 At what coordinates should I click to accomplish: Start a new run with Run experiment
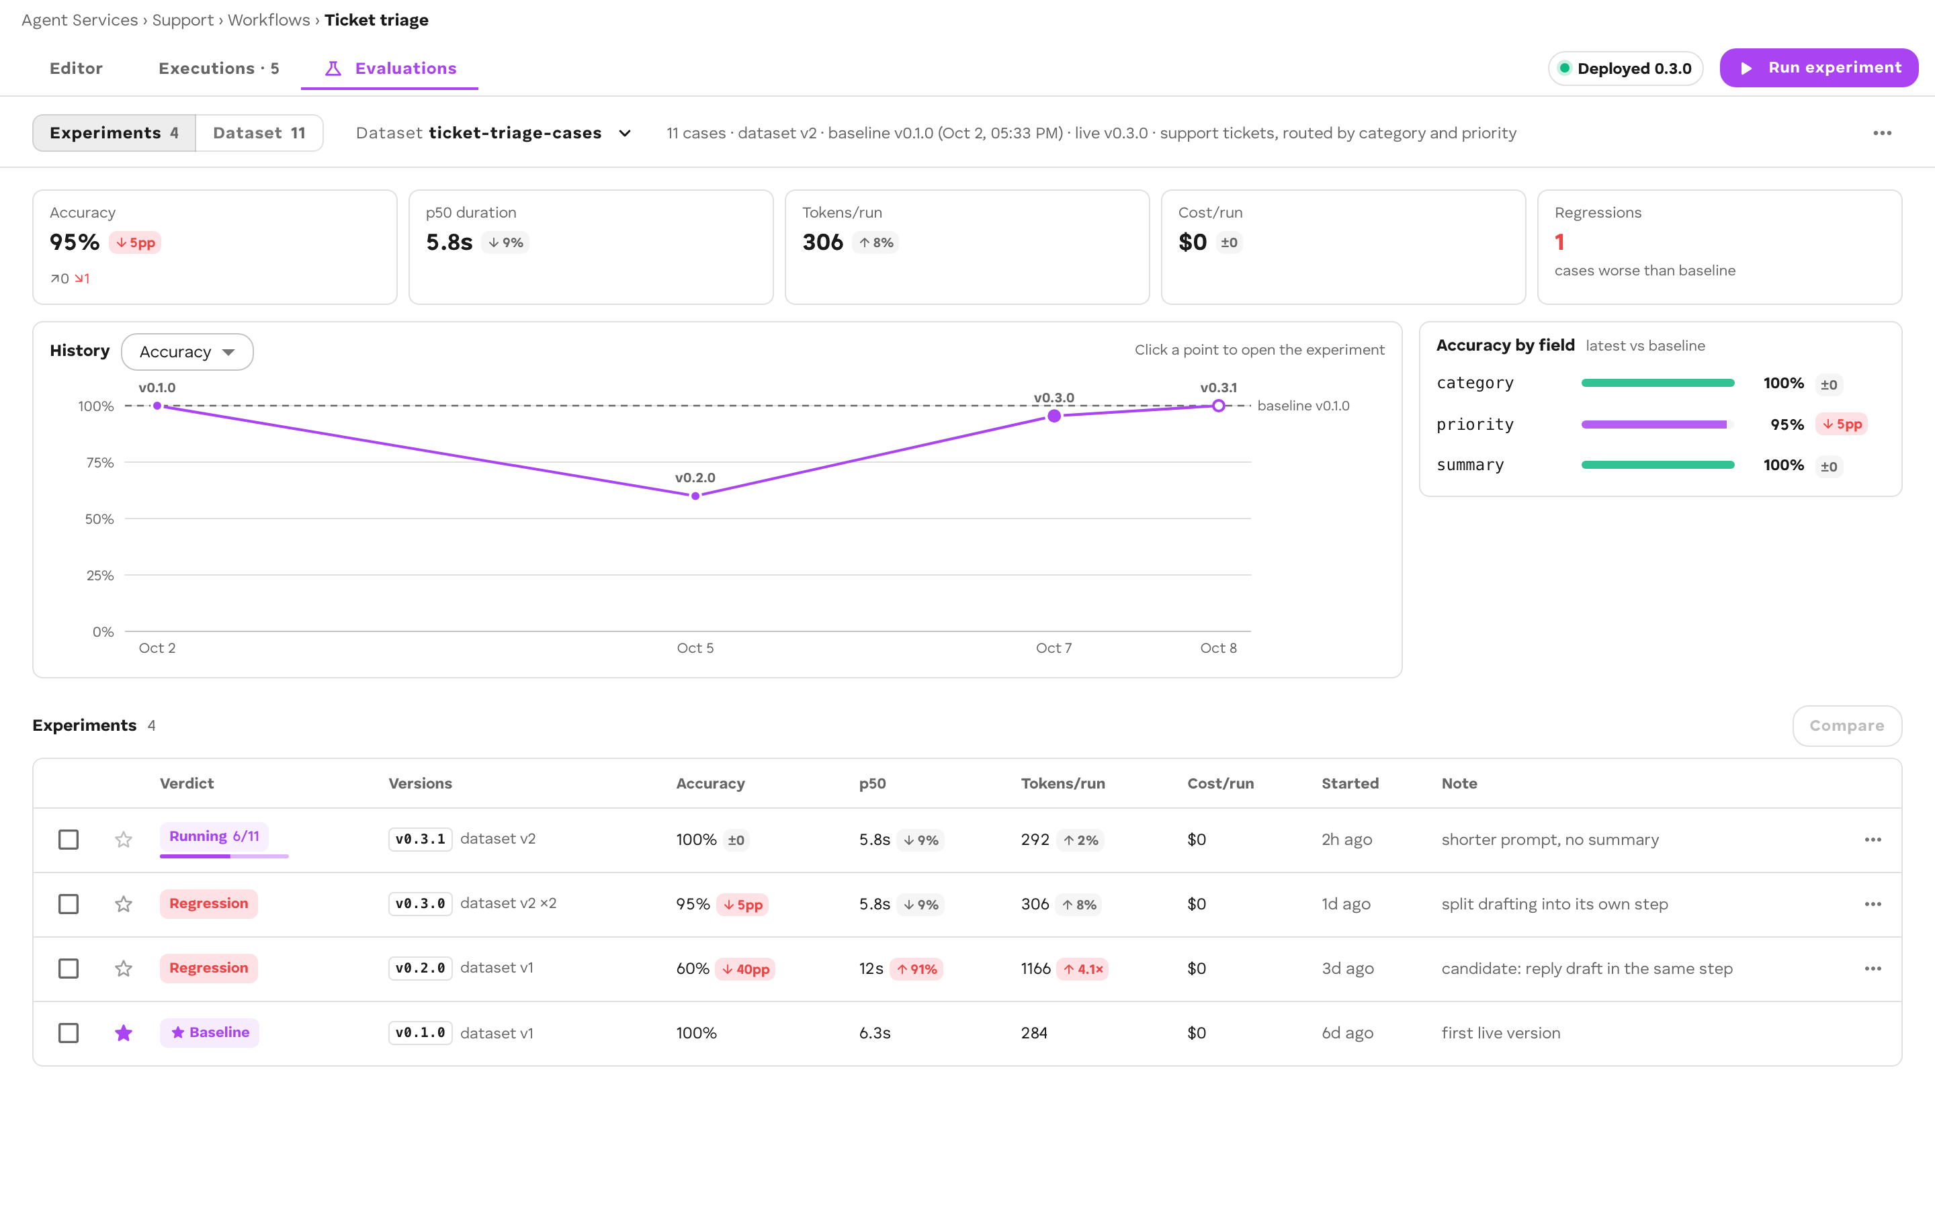(1818, 68)
